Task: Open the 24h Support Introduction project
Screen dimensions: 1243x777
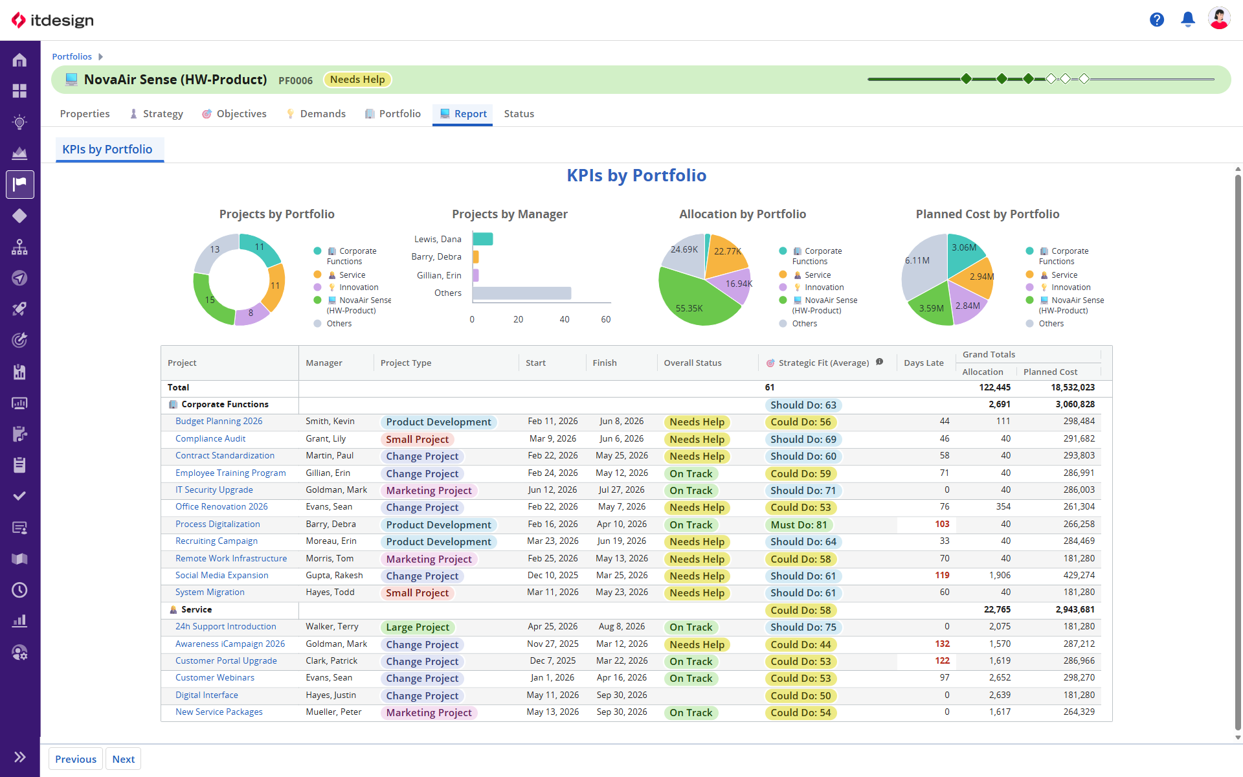Action: 226,627
